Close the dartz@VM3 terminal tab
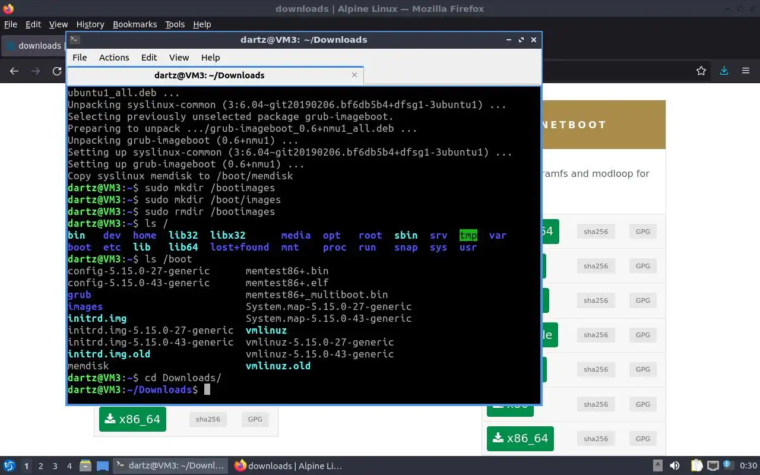This screenshot has height=475, width=760. pos(354,75)
